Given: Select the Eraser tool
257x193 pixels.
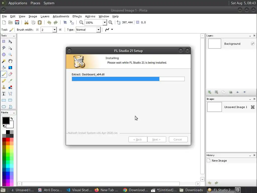Looking at the screenshot, I should pyautogui.click(x=10, y=74).
